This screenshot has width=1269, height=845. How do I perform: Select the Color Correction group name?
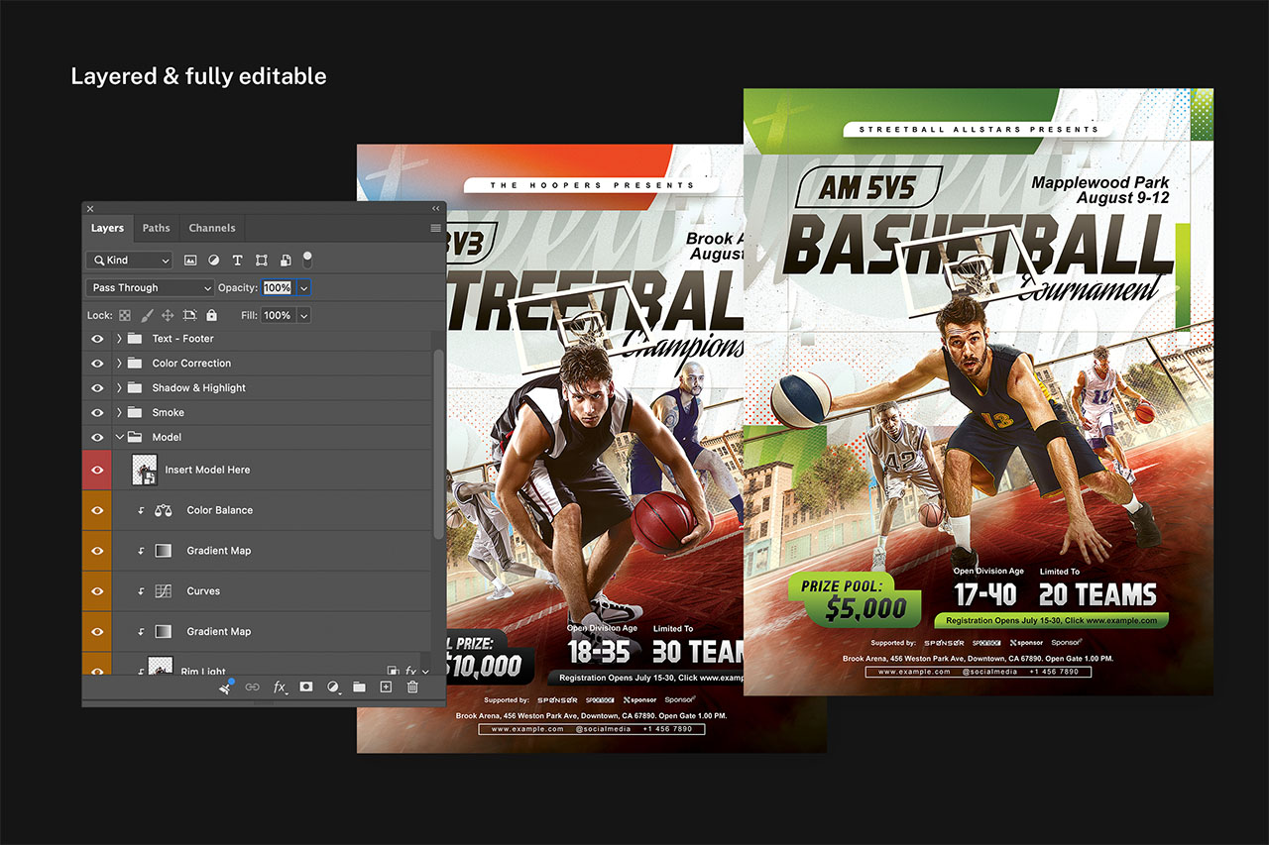click(x=191, y=364)
